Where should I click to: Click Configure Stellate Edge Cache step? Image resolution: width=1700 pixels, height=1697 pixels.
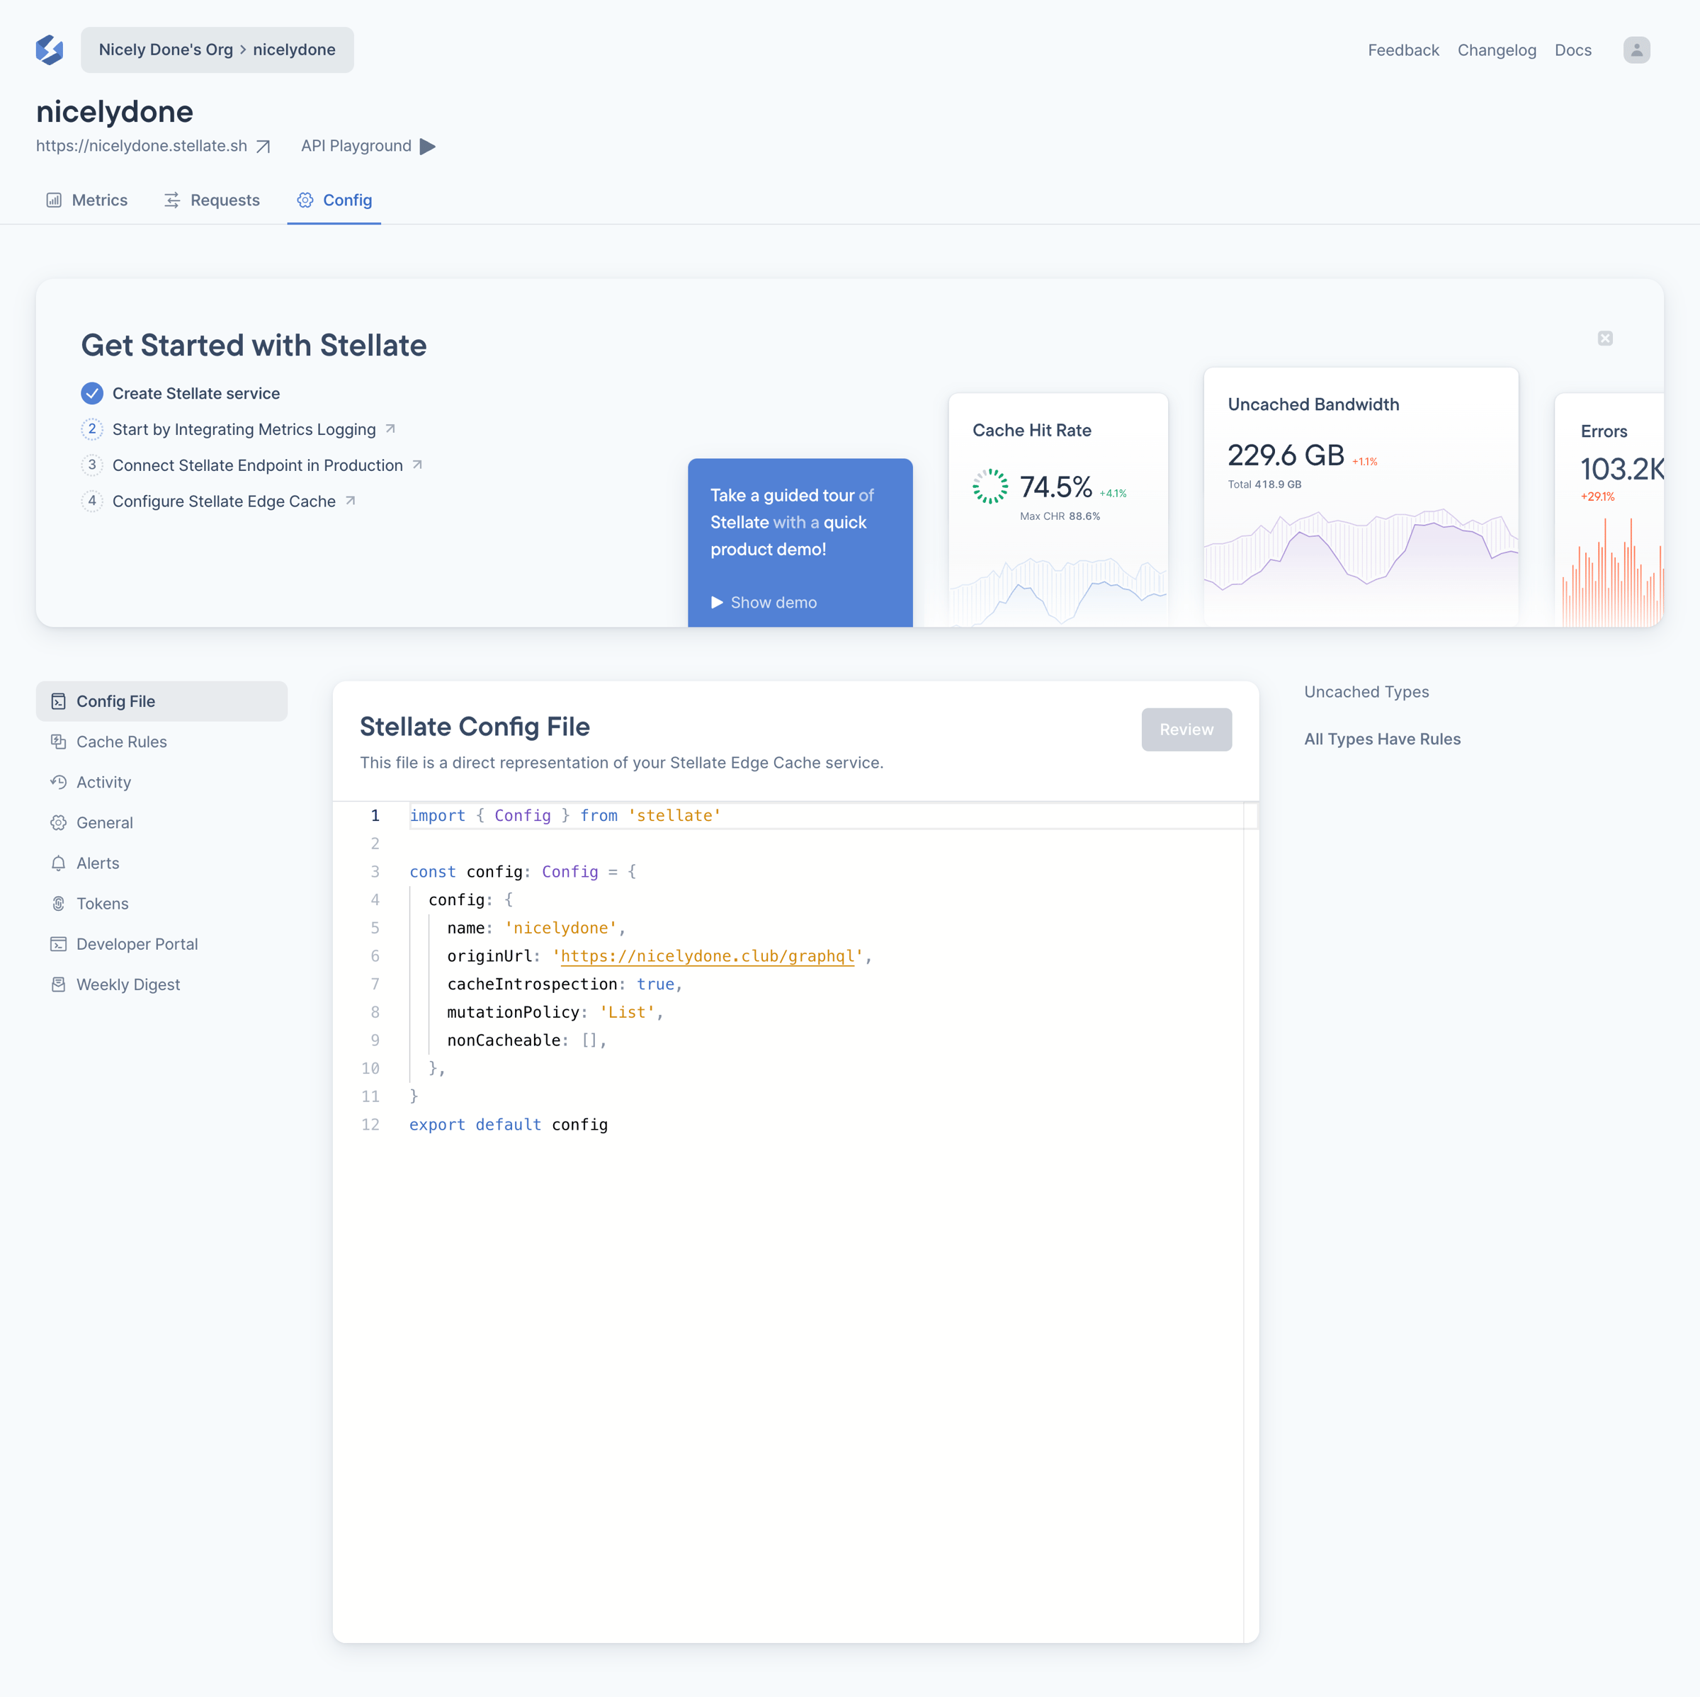[x=225, y=501]
